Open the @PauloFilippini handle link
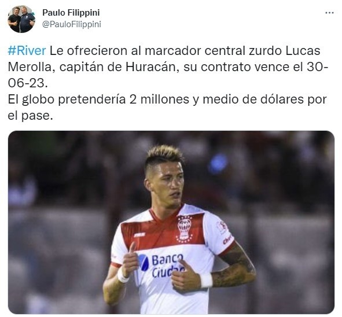342x317 pixels. coord(72,24)
